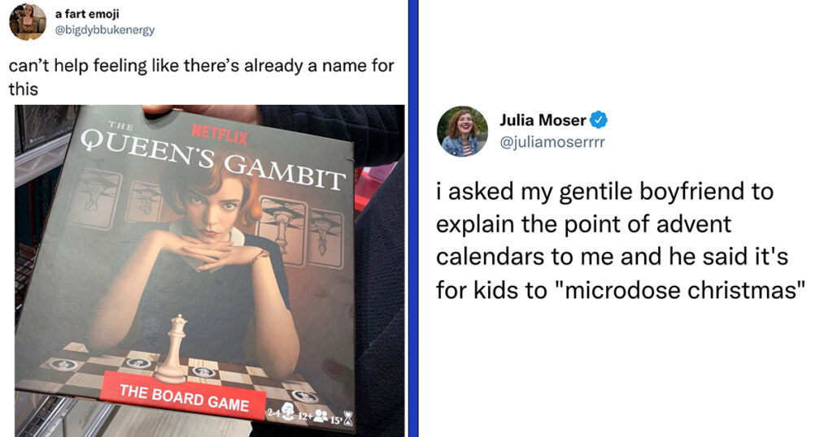The image size is (833, 437).
Task: Select the hourglass play-time icon
Action: 348,419
